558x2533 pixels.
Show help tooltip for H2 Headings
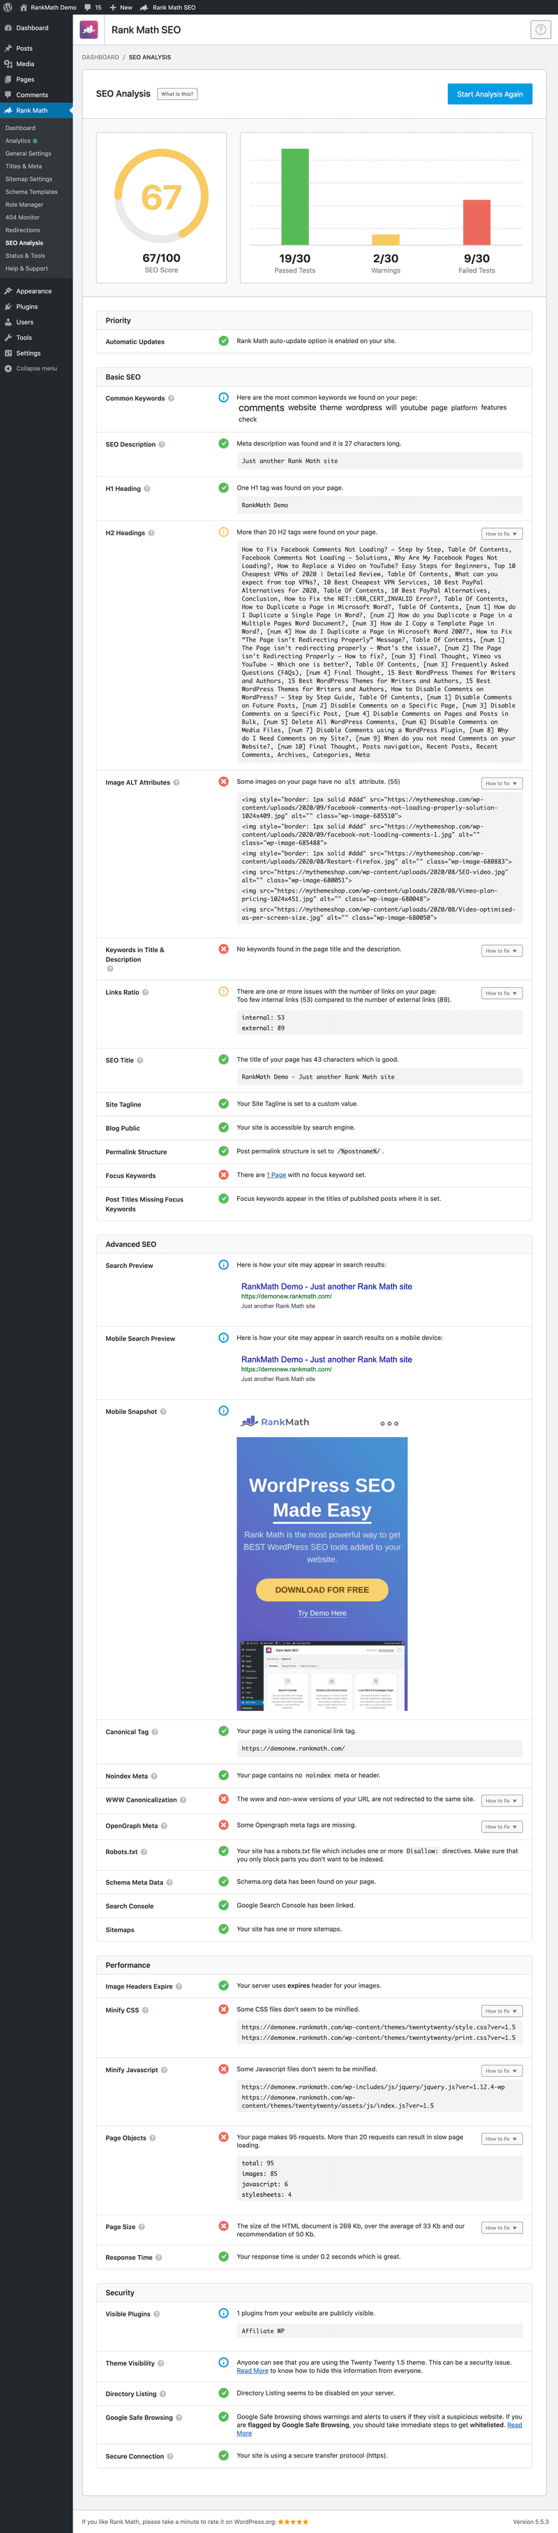[151, 533]
